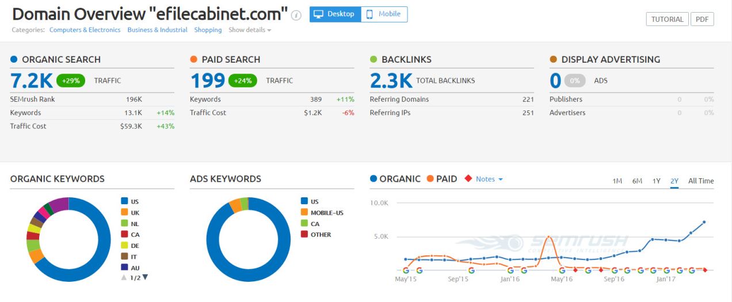This screenshot has width=732, height=302.
Task: Click OTHER swatch in Ads Keywords legend
Action: (x=304, y=234)
